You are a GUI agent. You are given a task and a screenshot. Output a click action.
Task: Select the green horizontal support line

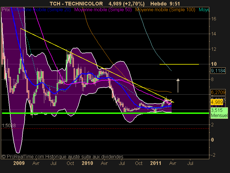[105, 113]
